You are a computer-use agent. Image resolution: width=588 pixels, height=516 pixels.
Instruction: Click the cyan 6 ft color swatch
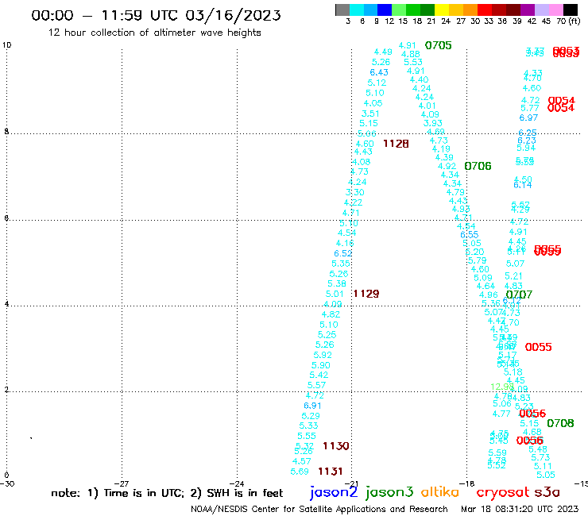pos(357,10)
